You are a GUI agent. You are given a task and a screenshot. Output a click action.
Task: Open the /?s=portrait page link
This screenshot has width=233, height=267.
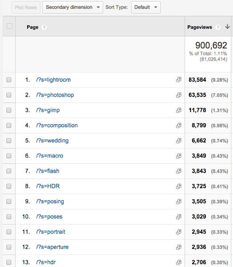[51, 232]
